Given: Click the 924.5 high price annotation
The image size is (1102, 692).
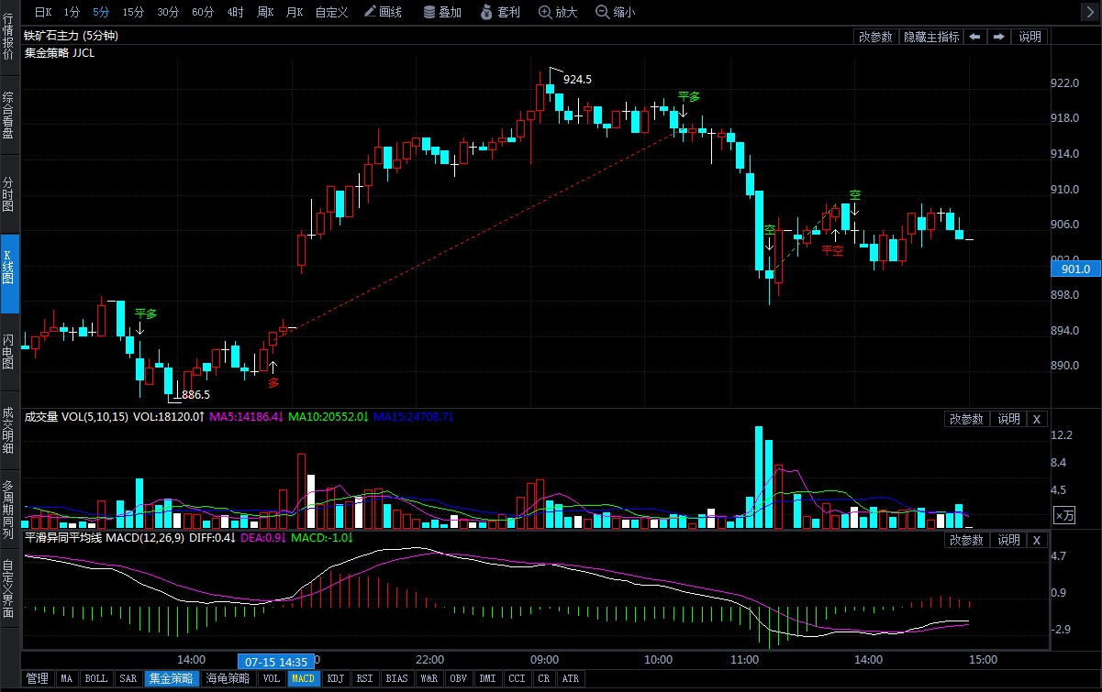Looking at the screenshot, I should point(577,80).
